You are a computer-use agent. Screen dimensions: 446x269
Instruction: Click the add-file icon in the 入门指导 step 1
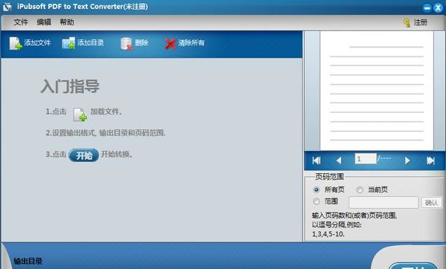pos(80,114)
